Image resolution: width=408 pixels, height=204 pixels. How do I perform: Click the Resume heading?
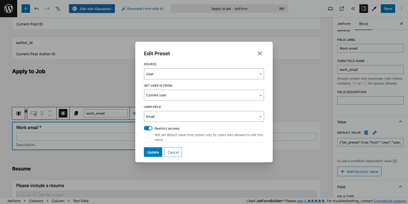[21, 169]
